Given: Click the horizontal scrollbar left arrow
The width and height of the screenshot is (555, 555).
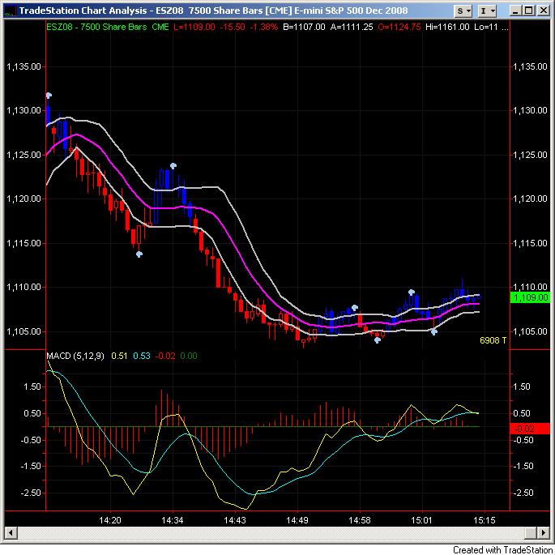Looking at the screenshot, I should pos(11,532).
